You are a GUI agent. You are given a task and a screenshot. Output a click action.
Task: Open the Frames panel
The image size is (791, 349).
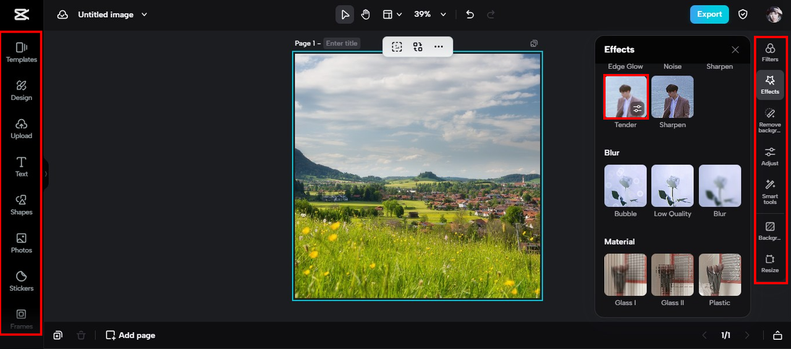coord(22,319)
